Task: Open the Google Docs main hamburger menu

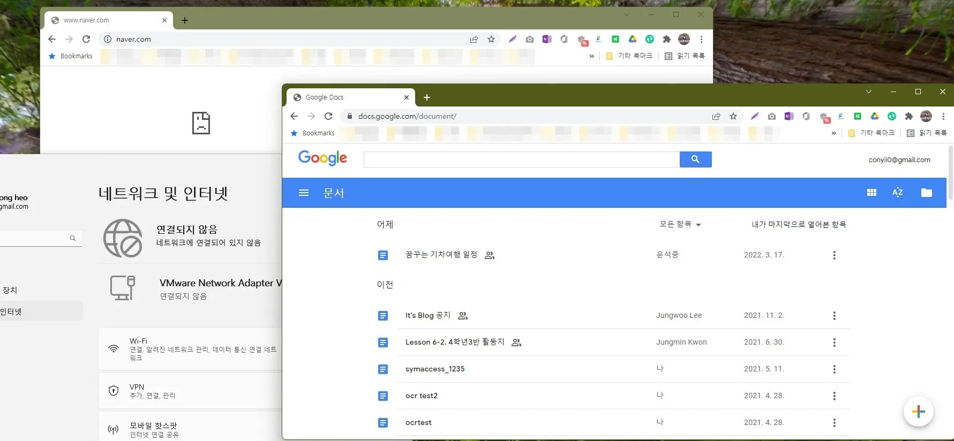Action: click(x=304, y=193)
